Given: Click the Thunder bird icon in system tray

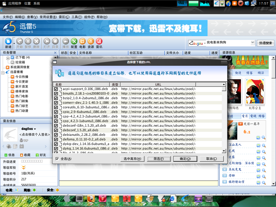Looking at the screenshot, I should coord(216,3).
